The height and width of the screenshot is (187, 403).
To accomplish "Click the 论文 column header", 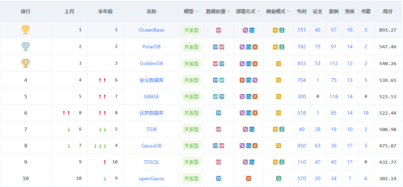I will click(318, 12).
